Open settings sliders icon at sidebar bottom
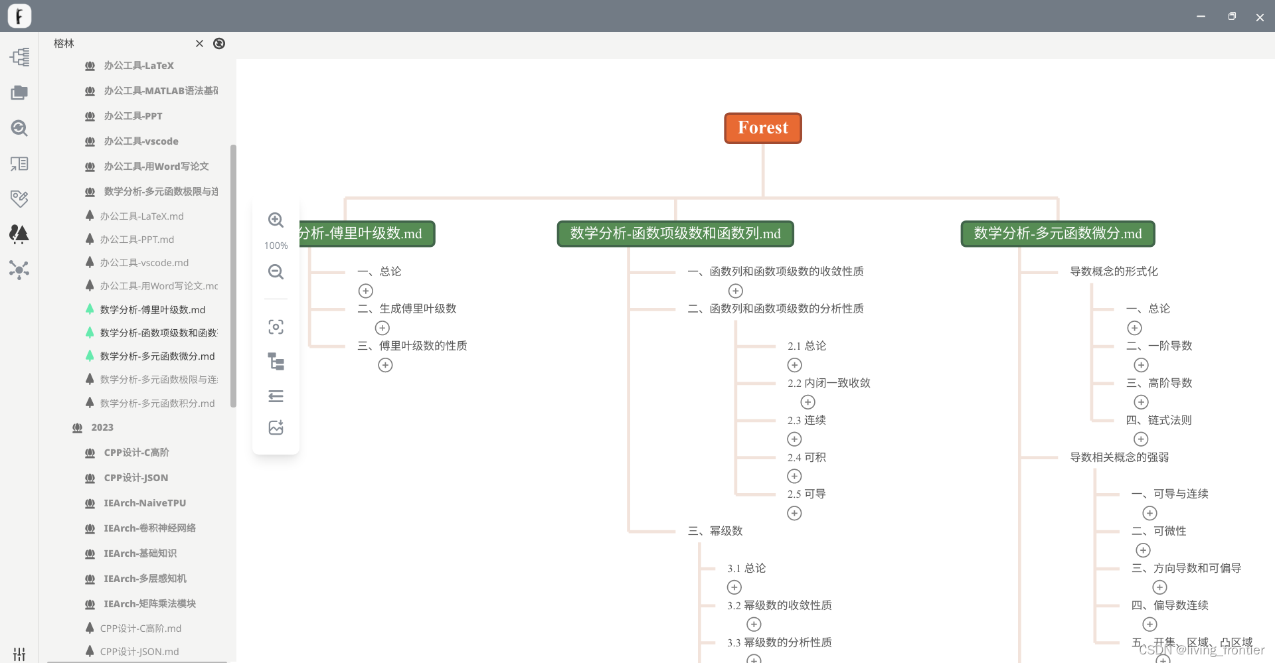Screen dimensions: 1275x663 pyautogui.click(x=19, y=654)
